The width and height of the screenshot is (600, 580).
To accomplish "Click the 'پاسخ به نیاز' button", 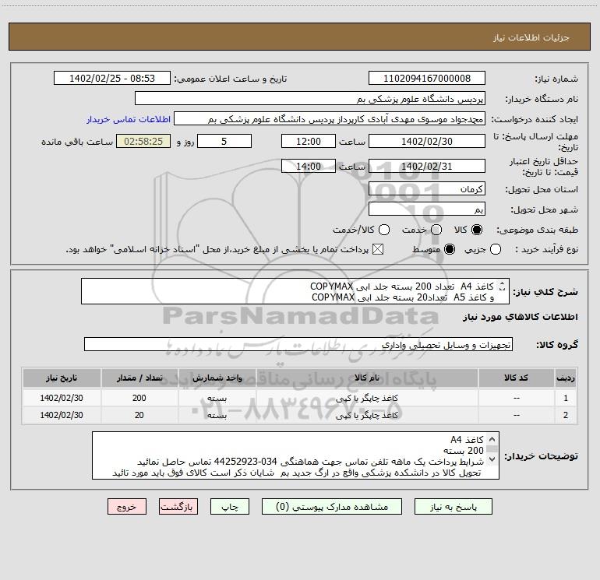I will [453, 507].
